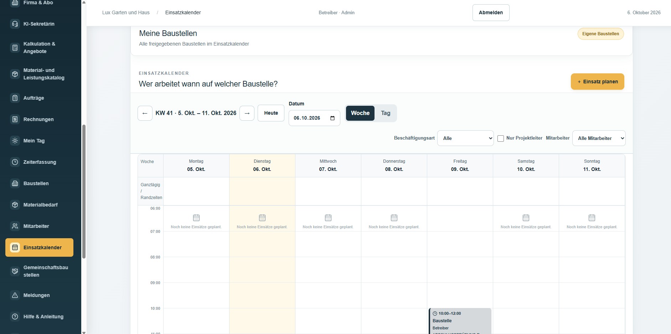The width and height of the screenshot is (671, 334).
Task: Click the Gemeinschaftsbaustellen handshake icon
Action: [x=15, y=271]
